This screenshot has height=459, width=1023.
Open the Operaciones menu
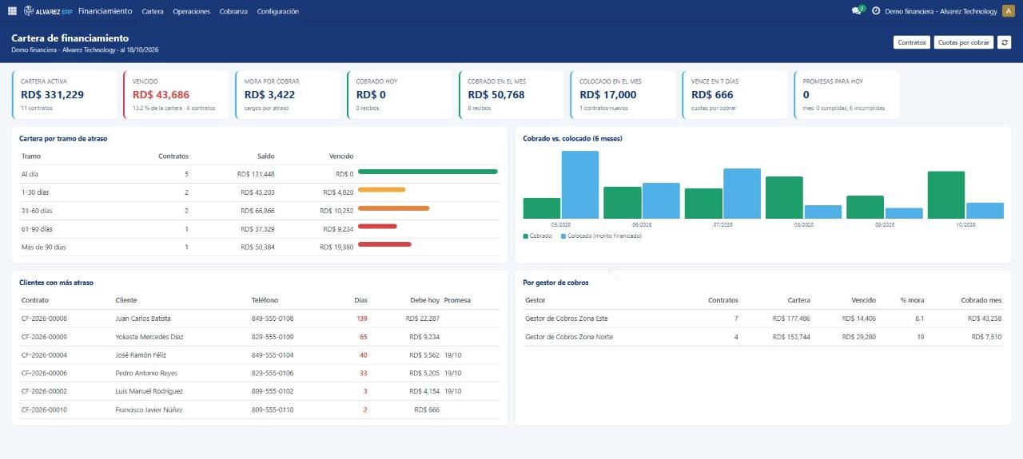[192, 11]
